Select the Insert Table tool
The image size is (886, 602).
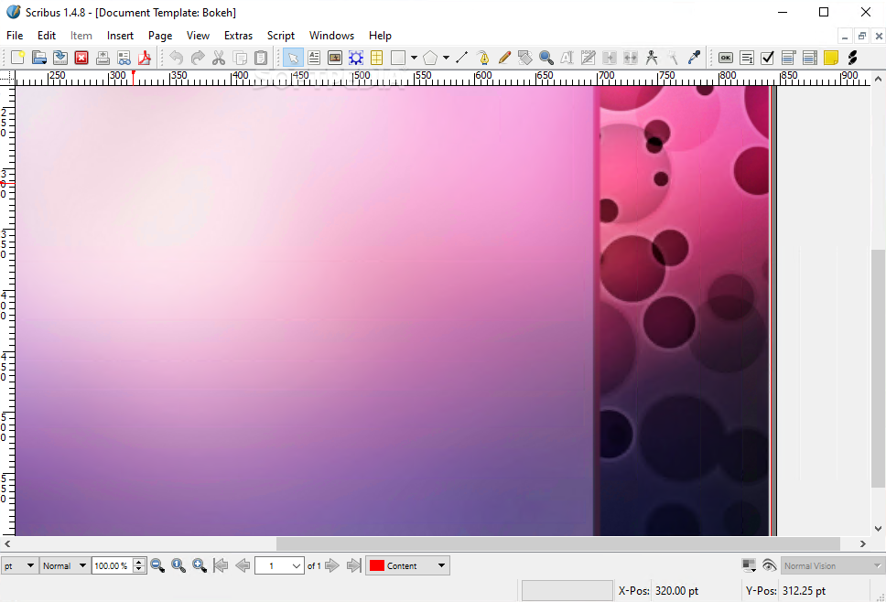pos(377,58)
